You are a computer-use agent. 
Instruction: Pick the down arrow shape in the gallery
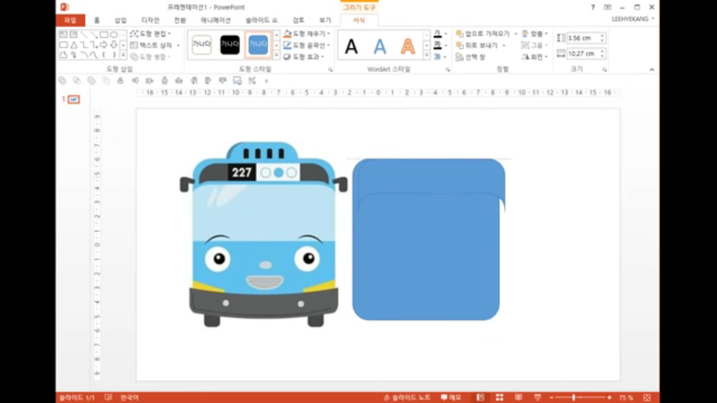coord(114,45)
